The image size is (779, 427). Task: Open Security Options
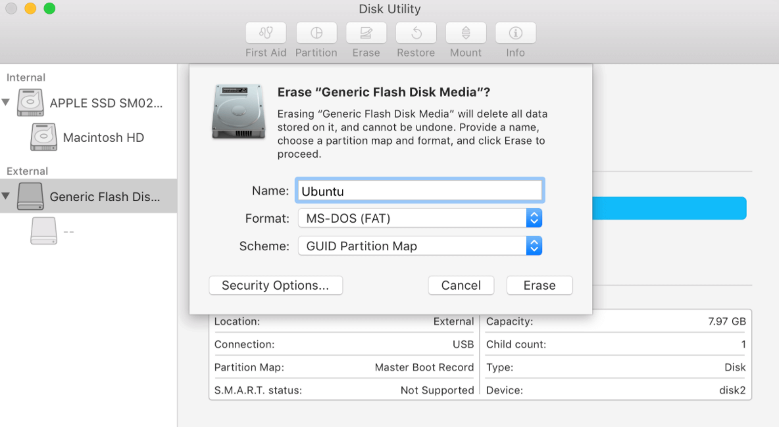pos(276,285)
